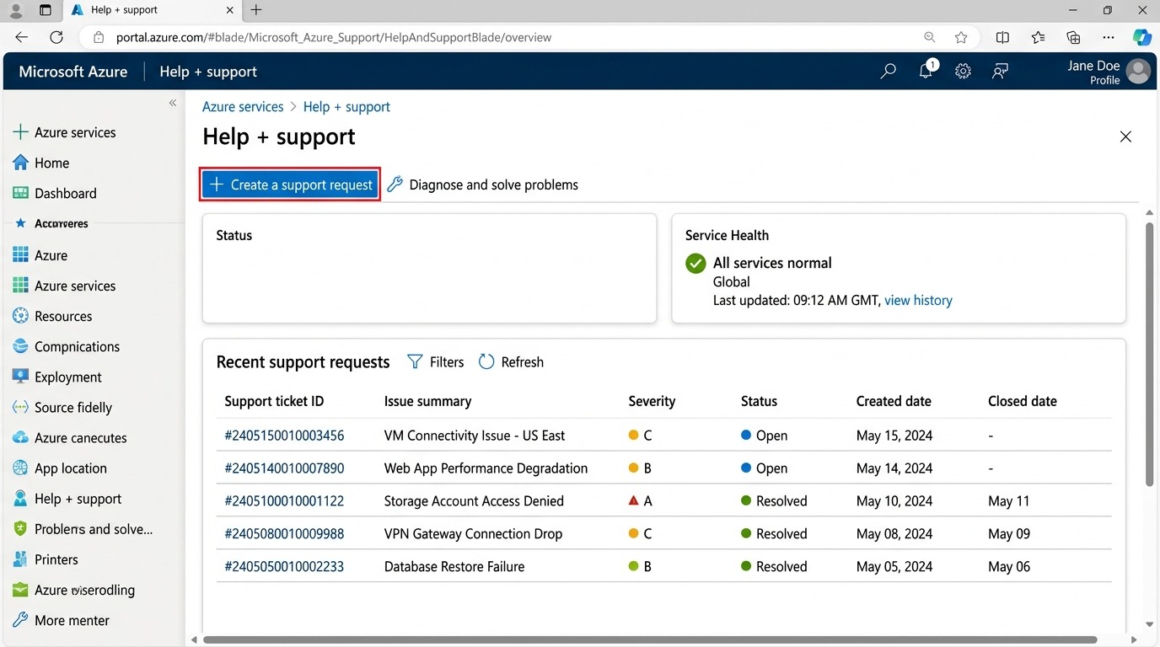
Task: Click the Created date column header
Action: coord(894,401)
